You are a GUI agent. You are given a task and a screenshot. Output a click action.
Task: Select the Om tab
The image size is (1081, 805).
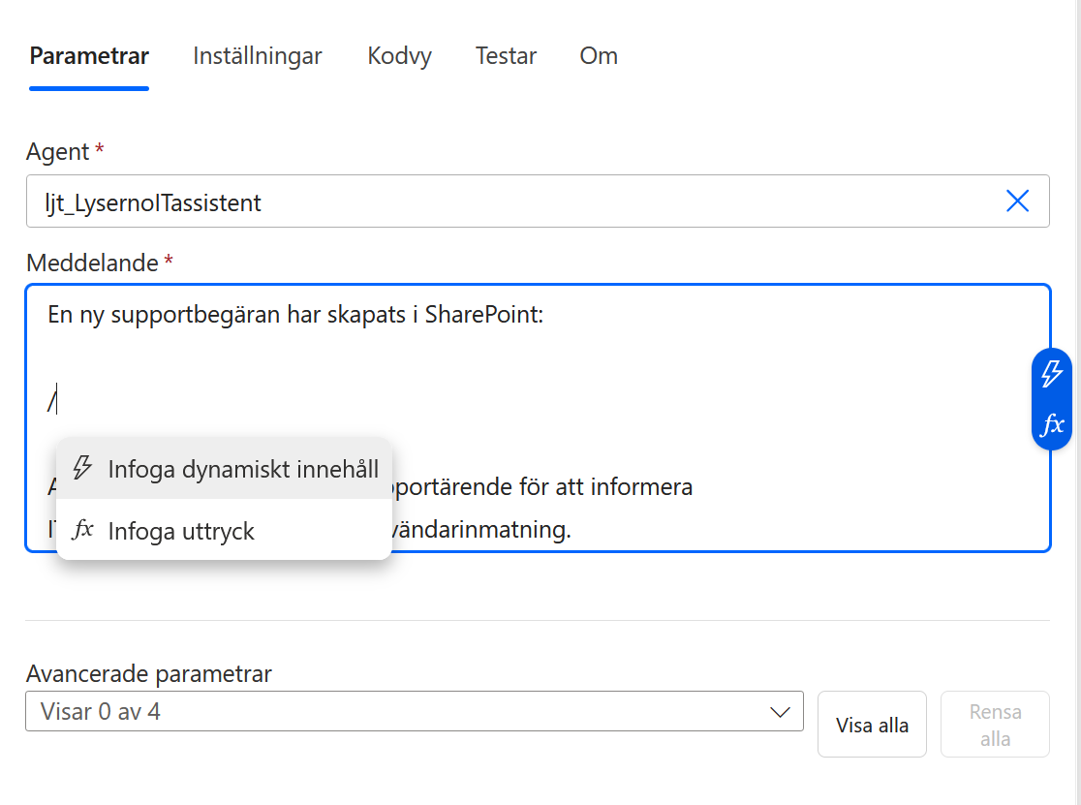pos(599,56)
